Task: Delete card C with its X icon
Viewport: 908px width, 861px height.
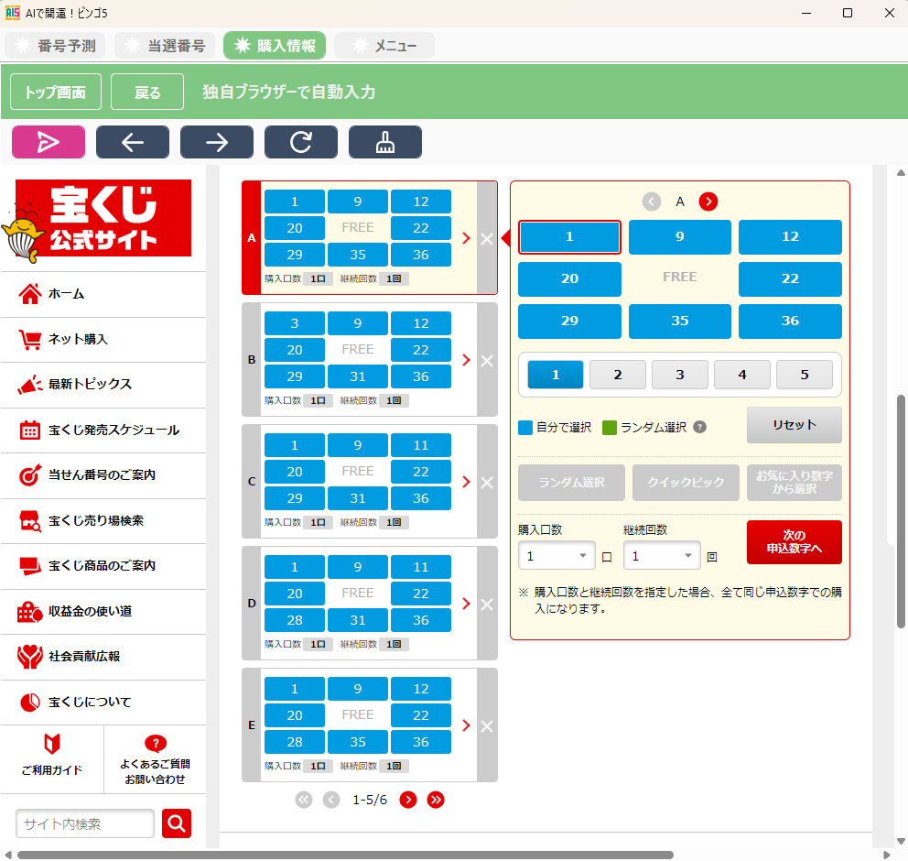Action: tap(487, 482)
